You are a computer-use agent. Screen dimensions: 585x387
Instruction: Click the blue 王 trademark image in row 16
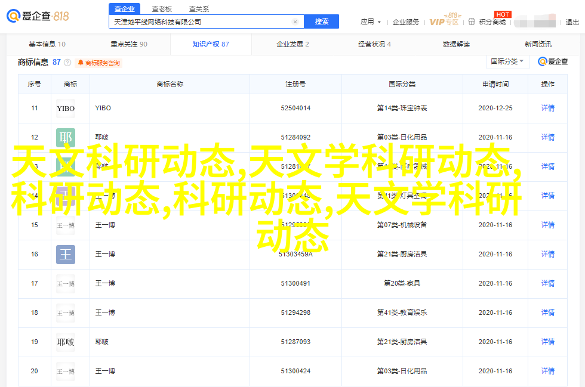pyautogui.click(x=66, y=255)
